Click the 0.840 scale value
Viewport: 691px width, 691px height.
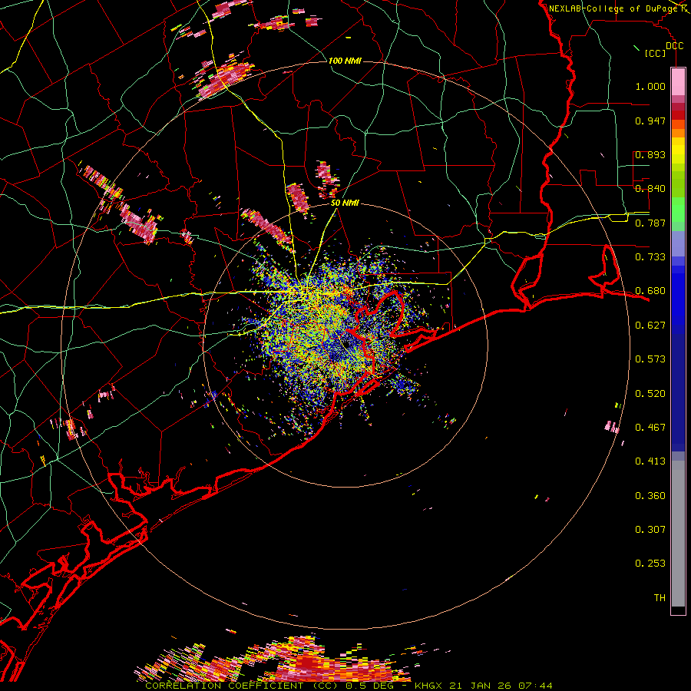[x=650, y=189]
